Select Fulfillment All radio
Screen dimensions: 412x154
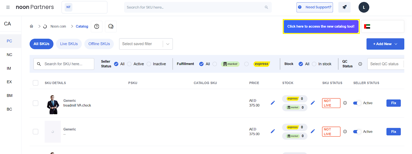[201, 64]
